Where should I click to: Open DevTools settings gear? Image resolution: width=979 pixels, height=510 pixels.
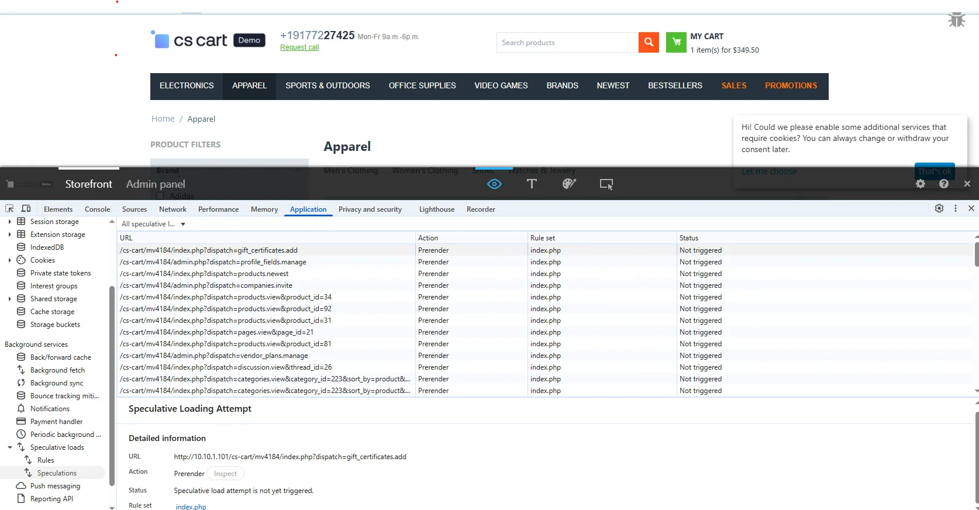point(939,209)
